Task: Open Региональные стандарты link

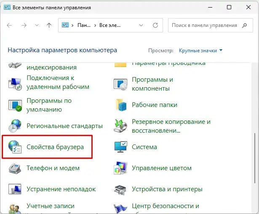Action: click(x=64, y=126)
